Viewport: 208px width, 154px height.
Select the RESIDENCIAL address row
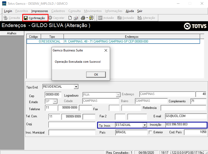click(x=113, y=41)
